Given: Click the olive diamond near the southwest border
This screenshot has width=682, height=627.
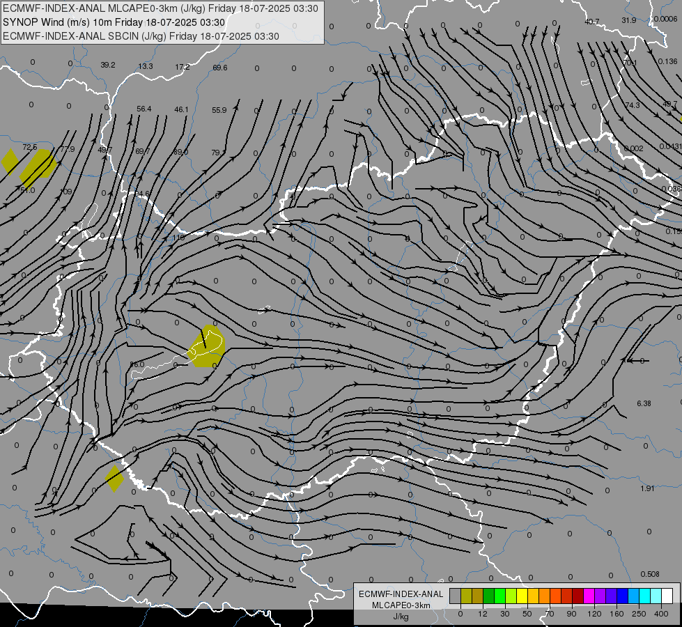Looking at the screenshot, I should point(114,479).
